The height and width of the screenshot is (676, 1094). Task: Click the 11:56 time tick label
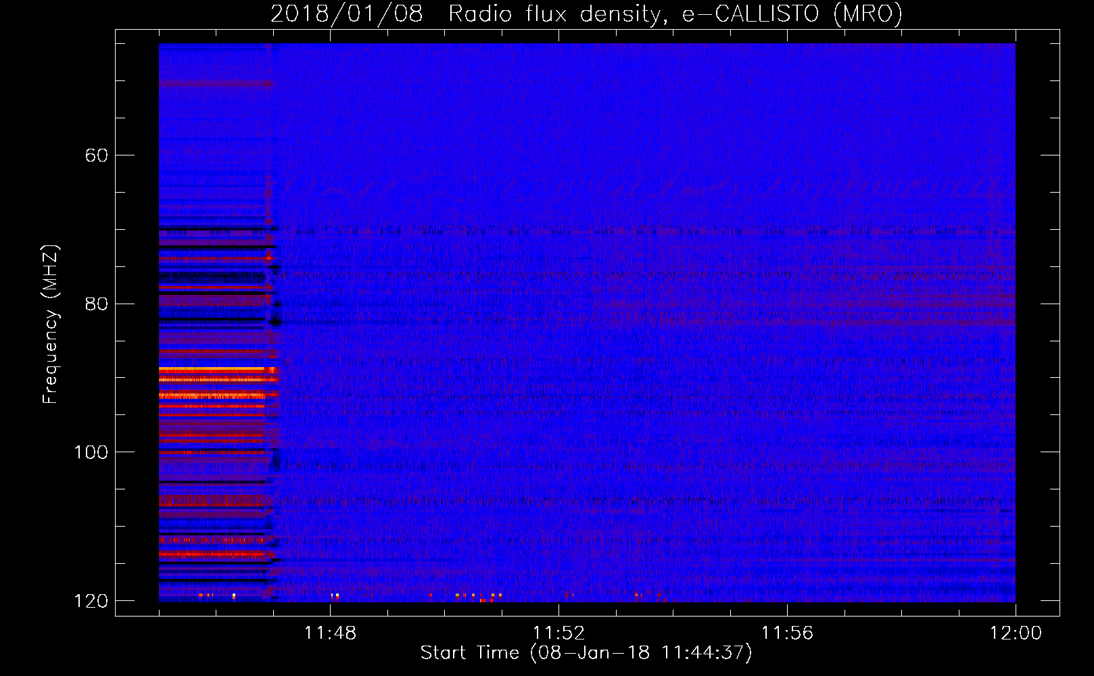pos(787,633)
